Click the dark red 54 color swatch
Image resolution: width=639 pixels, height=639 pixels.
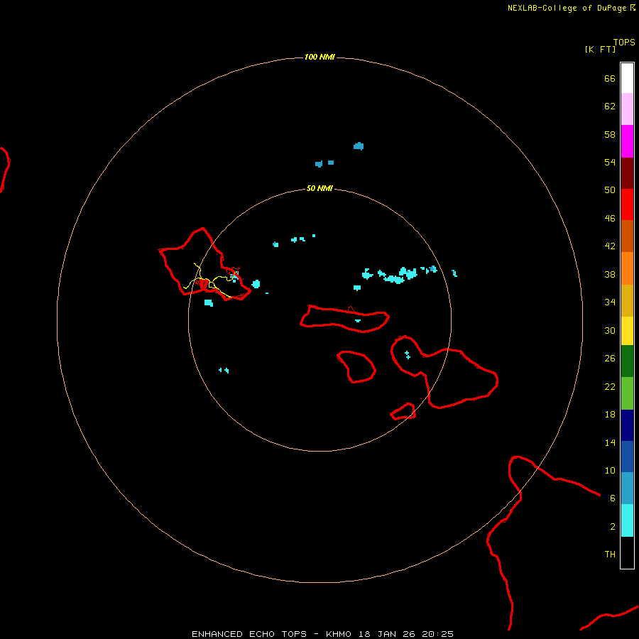[x=627, y=173]
